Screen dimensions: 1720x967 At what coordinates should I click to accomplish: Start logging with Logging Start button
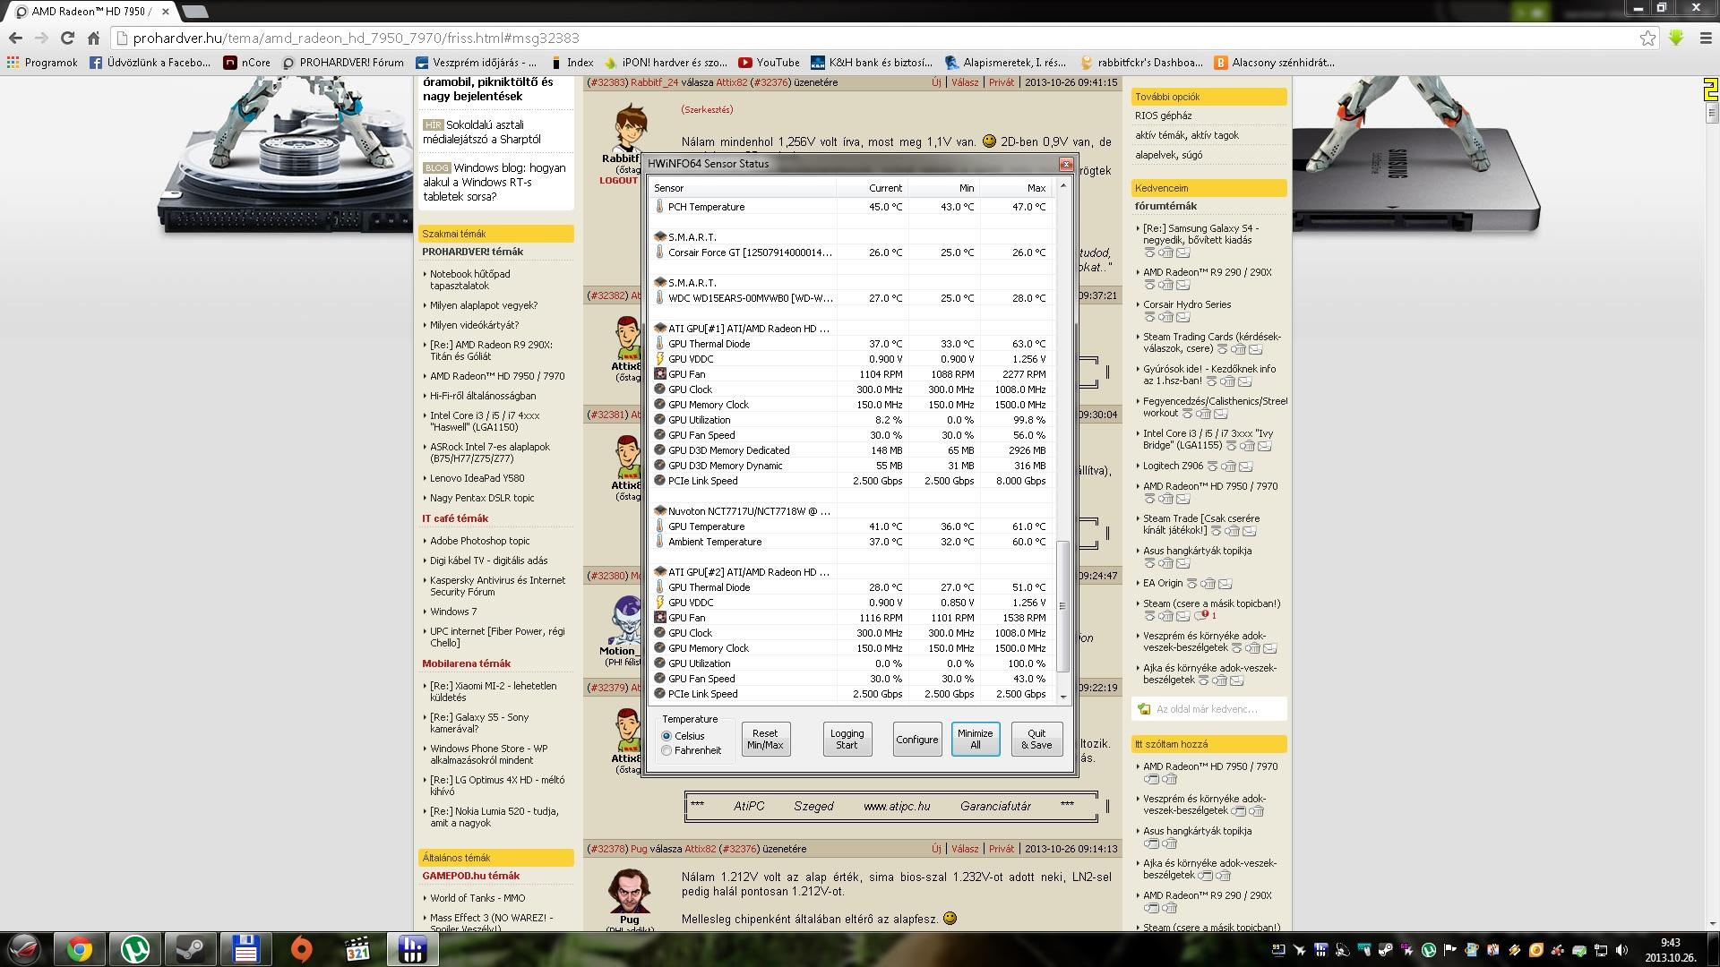[x=847, y=739]
